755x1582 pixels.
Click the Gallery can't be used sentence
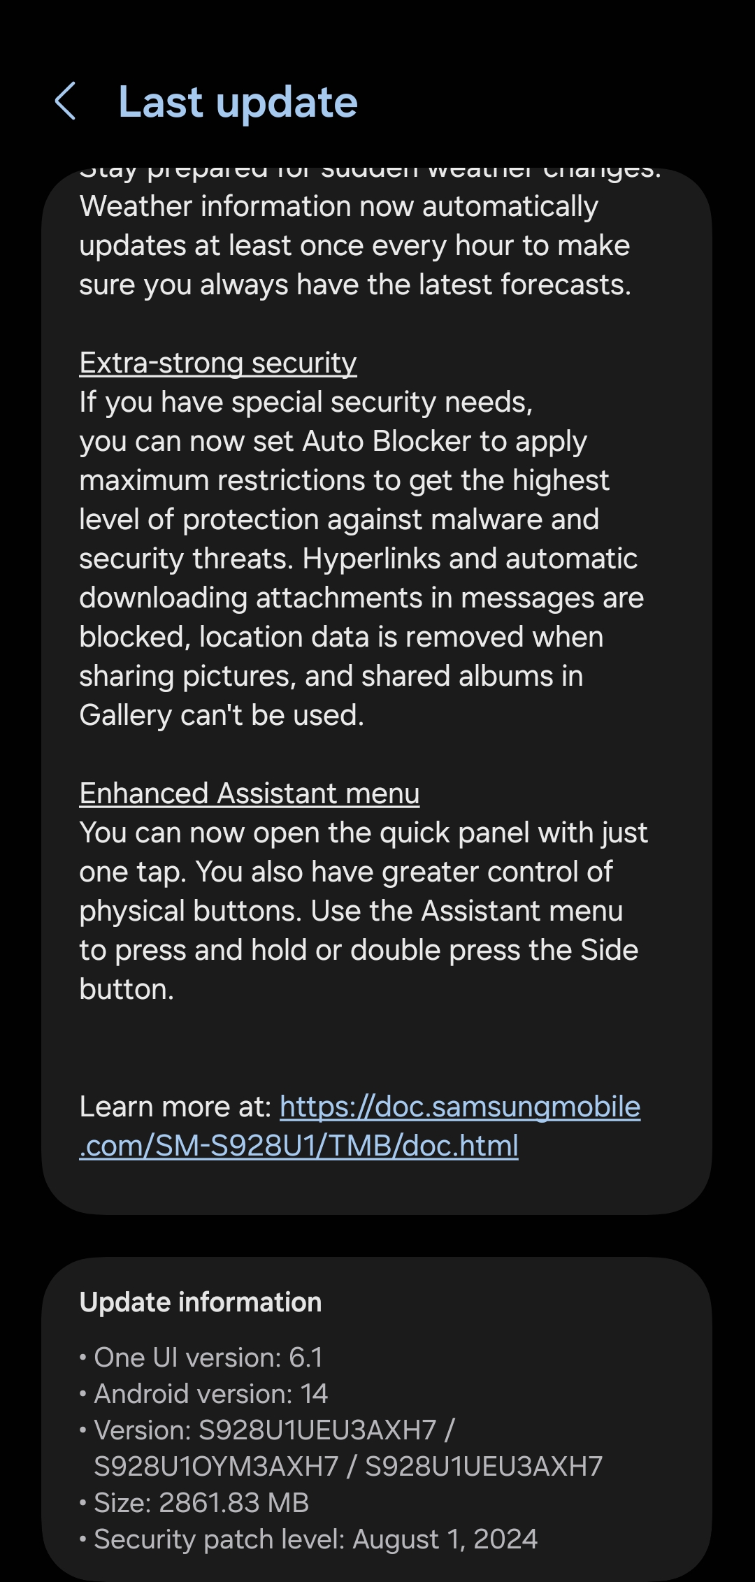coord(222,715)
